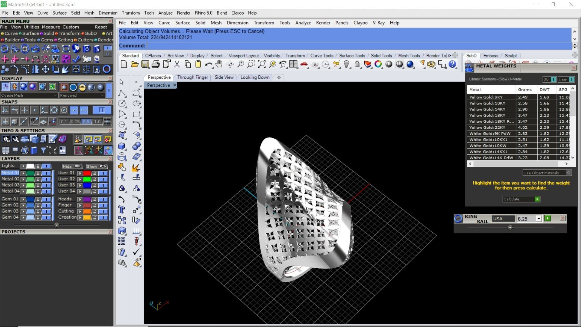Open the Coarse Mesh dropdown

(x=29, y=95)
